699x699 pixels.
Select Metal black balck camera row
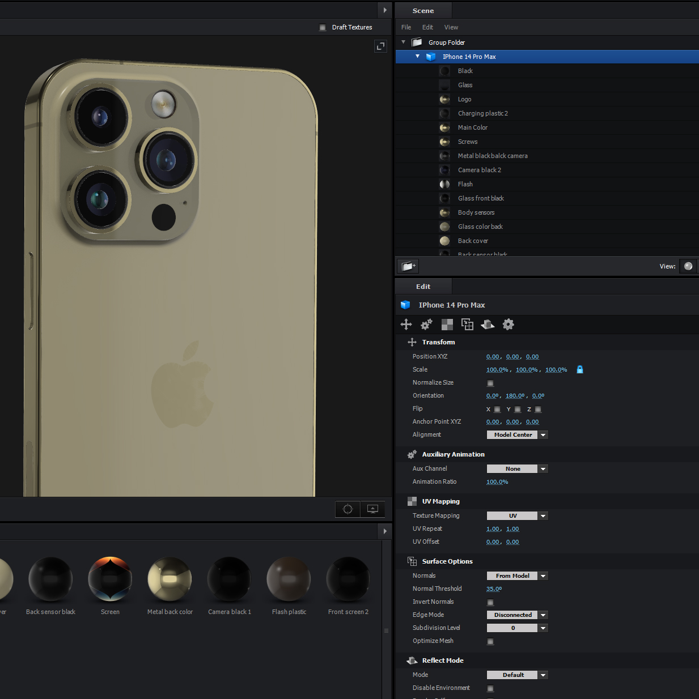547,156
